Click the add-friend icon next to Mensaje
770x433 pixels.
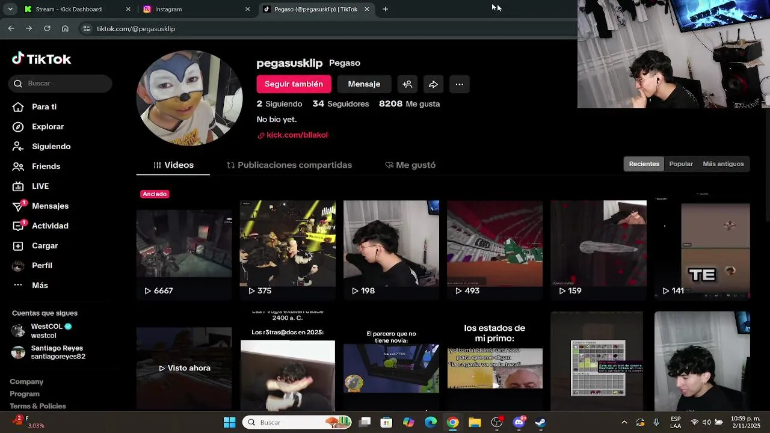(x=407, y=84)
